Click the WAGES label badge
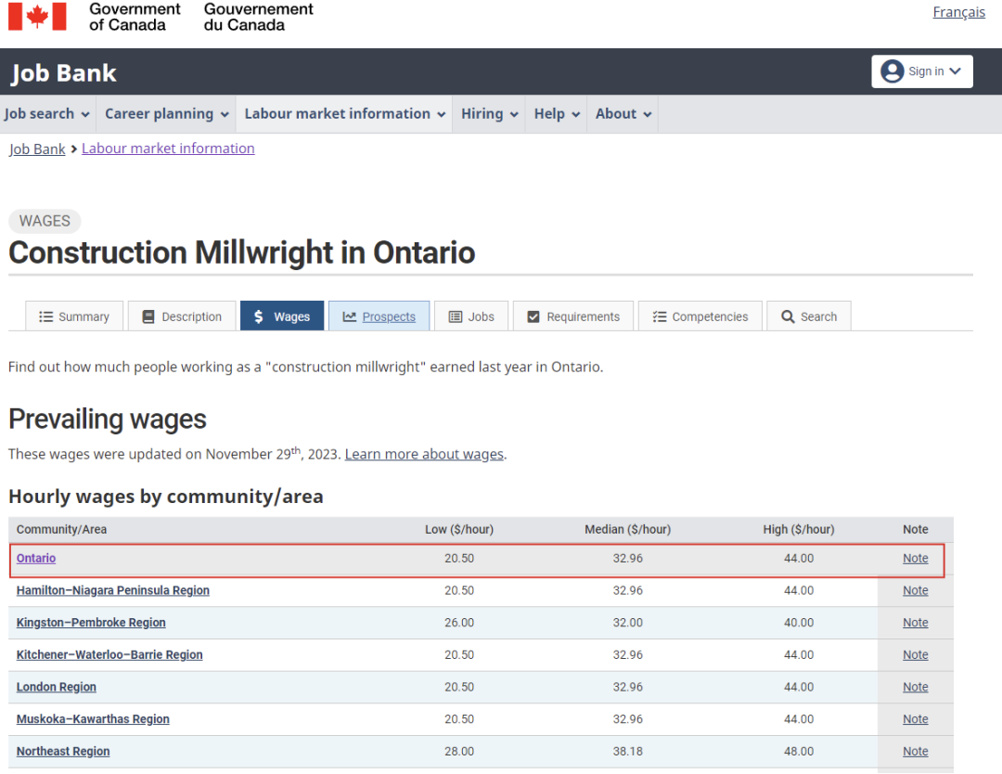1002x774 pixels. [45, 221]
